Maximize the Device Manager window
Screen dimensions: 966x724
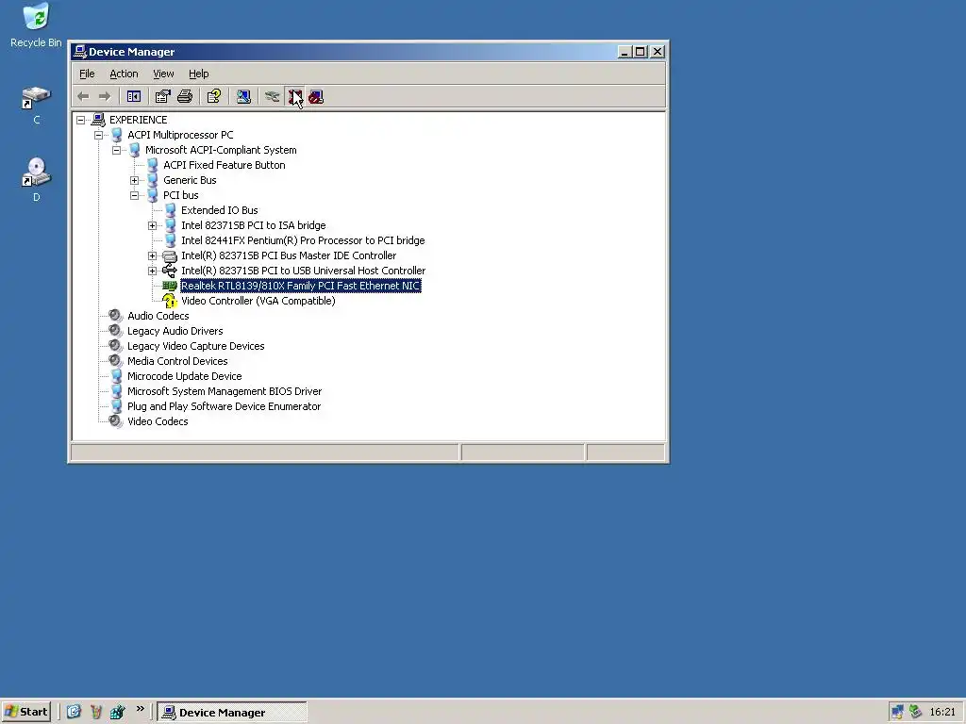641,52
